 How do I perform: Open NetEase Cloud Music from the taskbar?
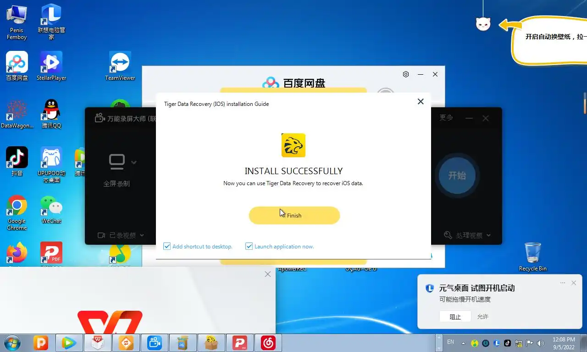point(268,343)
